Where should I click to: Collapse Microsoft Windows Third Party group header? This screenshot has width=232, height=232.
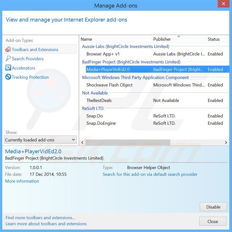[x=135, y=77]
